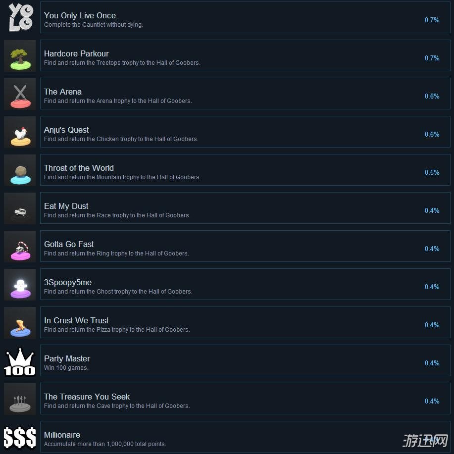Image resolution: width=454 pixels, height=454 pixels.
Task: Click the Mountain rock trophy icon
Action: coord(20,170)
